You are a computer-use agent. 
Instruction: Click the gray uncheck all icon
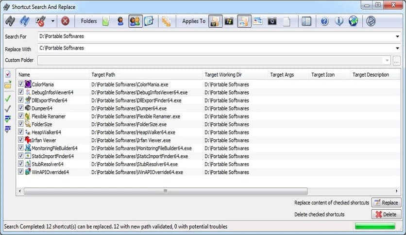click(8, 109)
